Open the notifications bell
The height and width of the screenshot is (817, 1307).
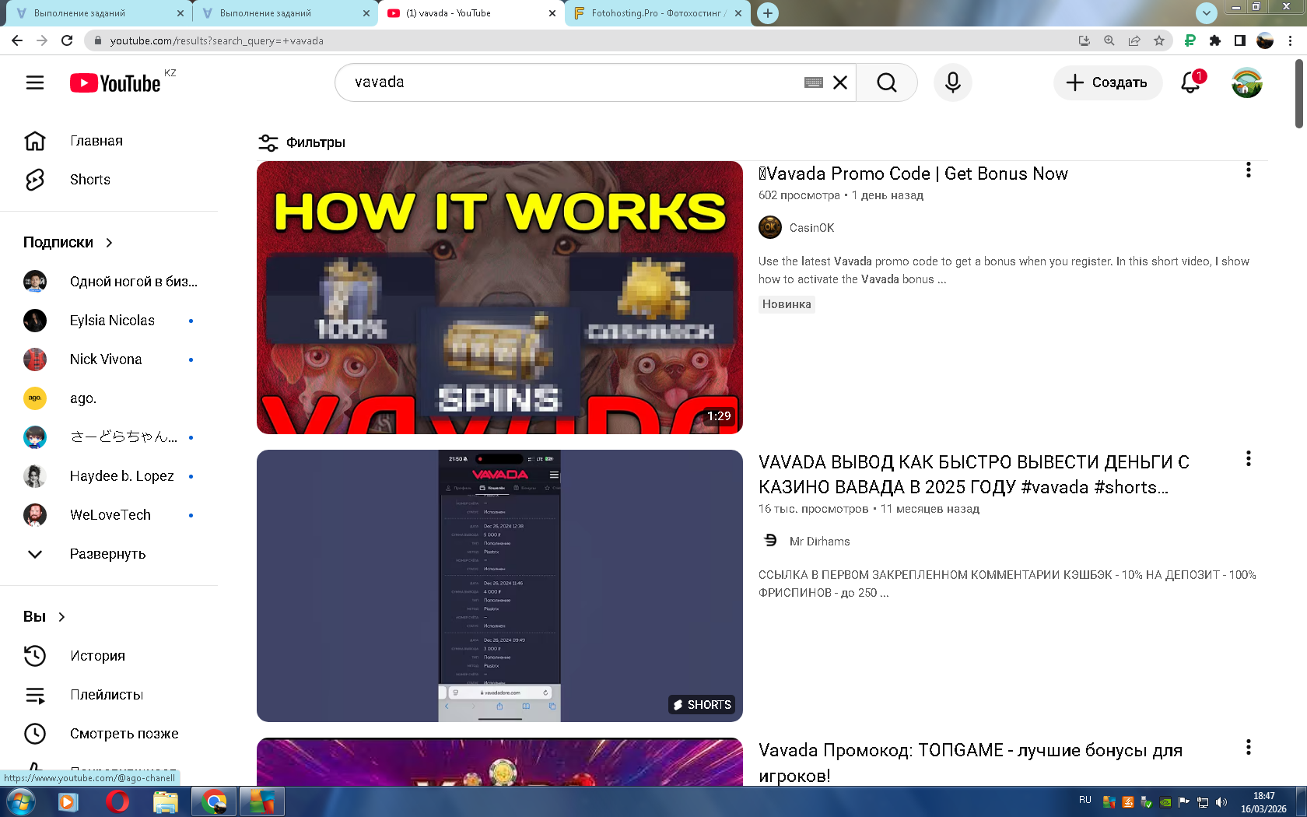coord(1191,82)
